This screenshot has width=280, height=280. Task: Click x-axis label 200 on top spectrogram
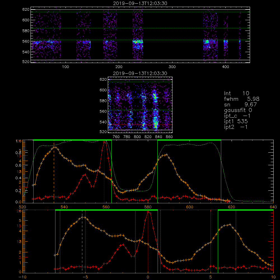tap(119, 67)
